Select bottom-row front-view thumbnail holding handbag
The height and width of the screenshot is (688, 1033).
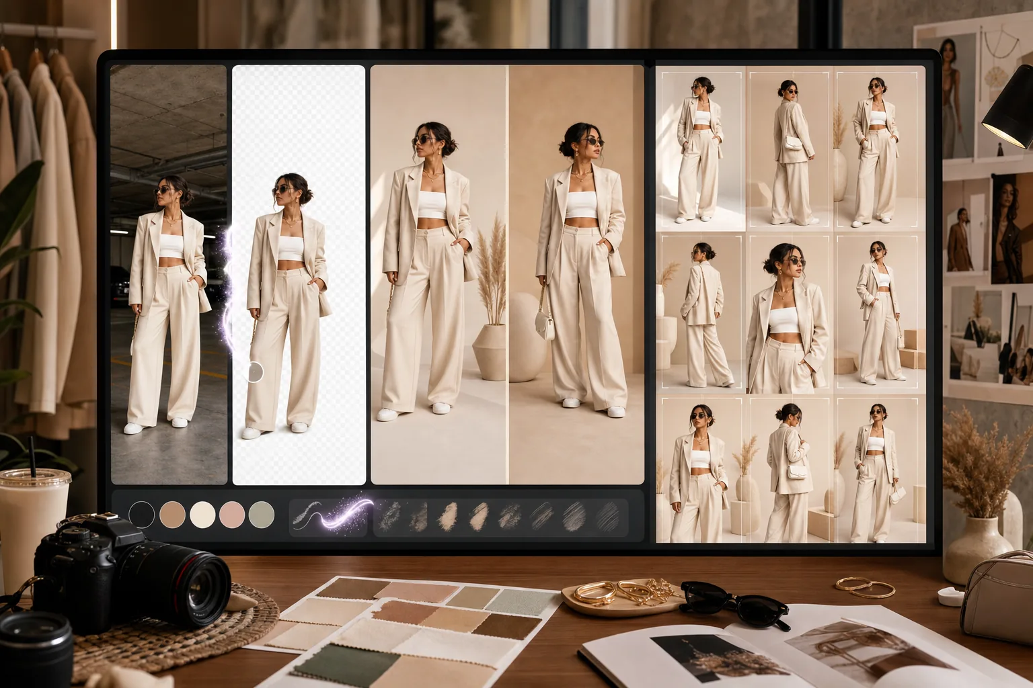point(880,470)
